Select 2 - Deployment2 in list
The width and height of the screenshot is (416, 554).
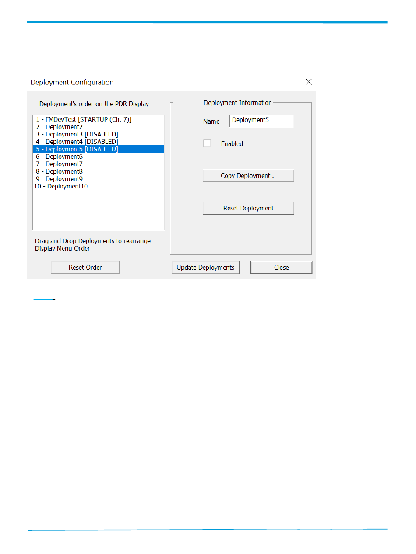click(x=99, y=127)
